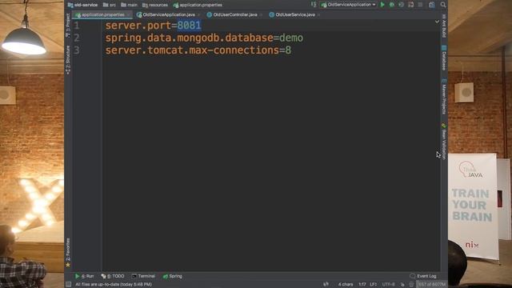Click the status message All files are up-to-date
The image size is (512, 288).
[114, 285]
